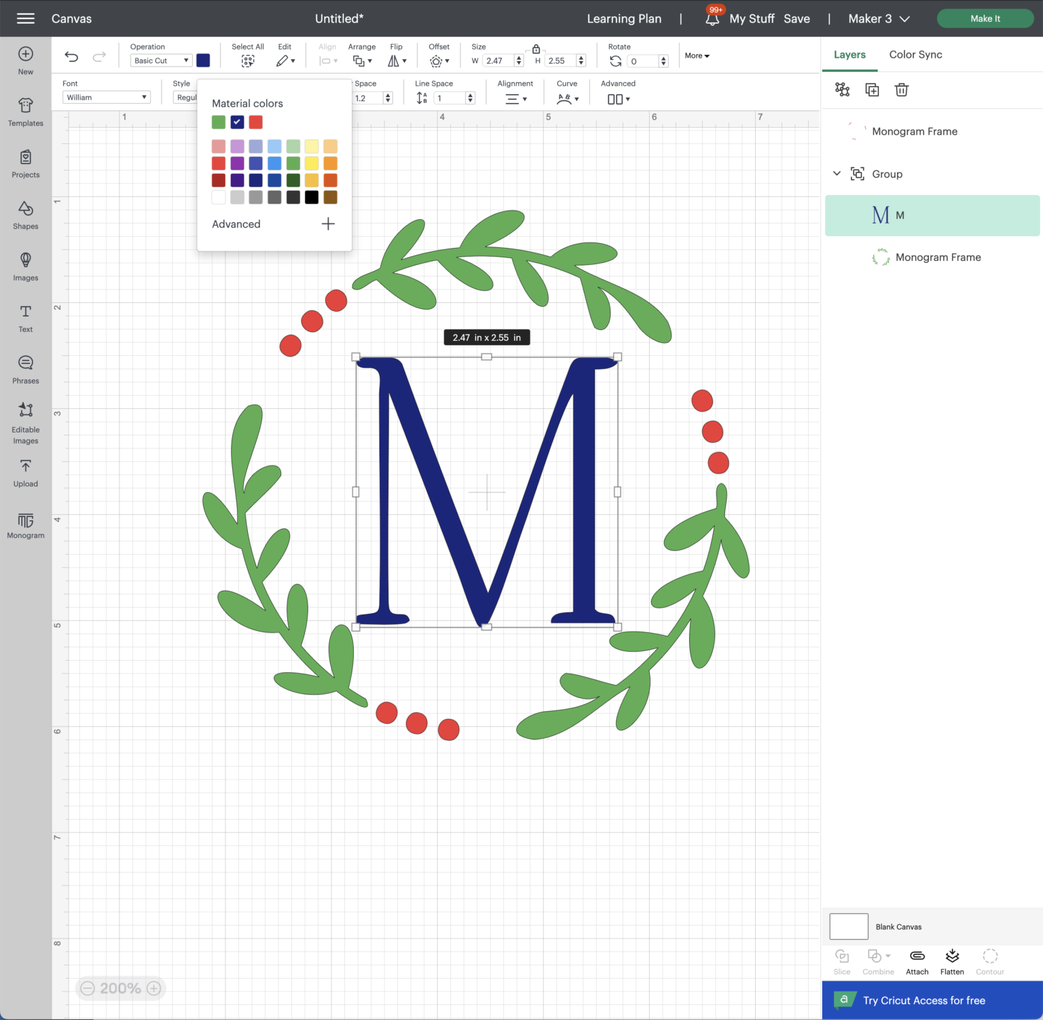The width and height of the screenshot is (1043, 1020).
Task: Click the Flatten icon
Action: [x=952, y=960]
